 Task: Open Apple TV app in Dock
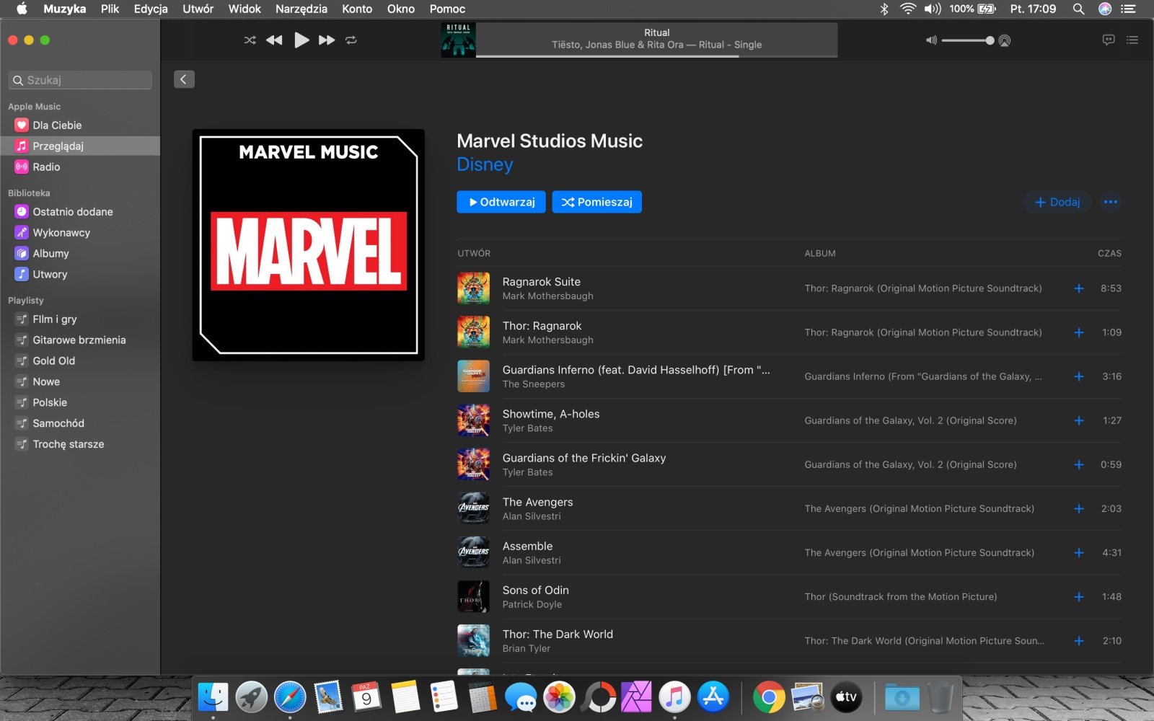846,697
